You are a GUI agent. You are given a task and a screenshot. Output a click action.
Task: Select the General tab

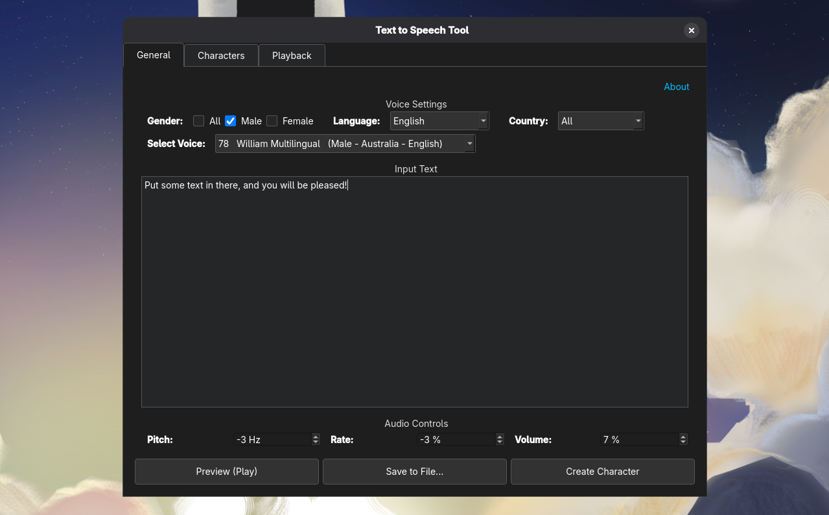[x=153, y=55]
